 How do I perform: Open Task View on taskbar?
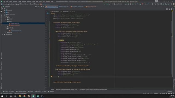click(15, 96)
